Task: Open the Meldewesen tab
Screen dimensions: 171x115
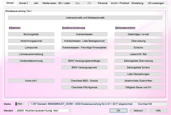Action: click(x=49, y=3)
